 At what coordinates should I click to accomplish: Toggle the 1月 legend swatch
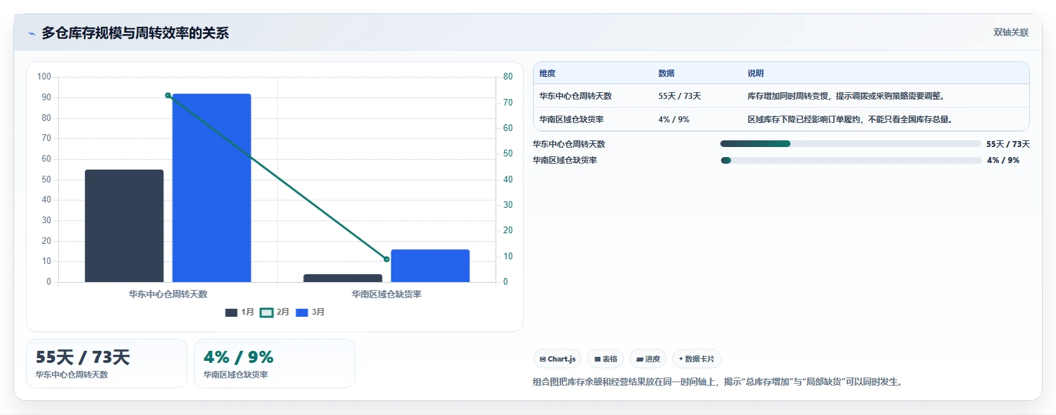coord(231,312)
